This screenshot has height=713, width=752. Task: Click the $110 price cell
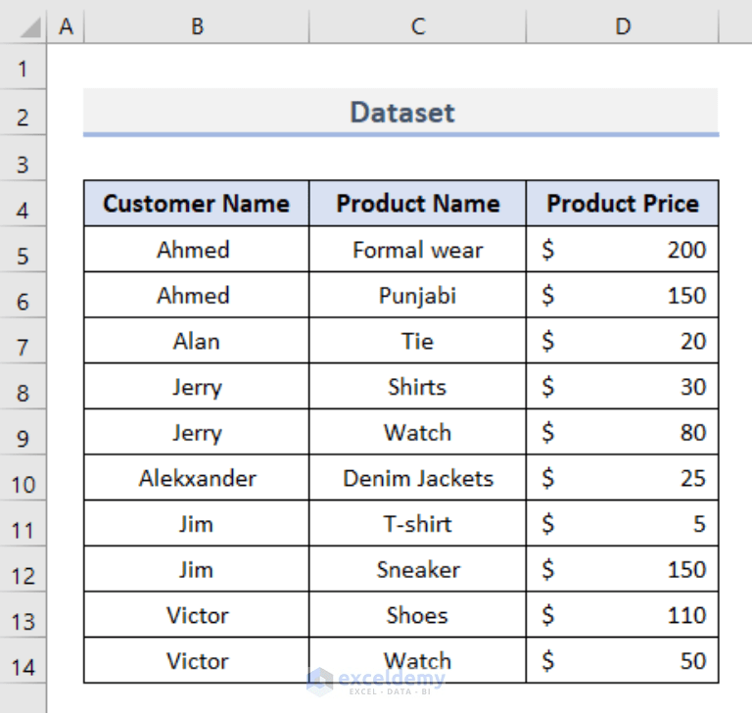coord(623,615)
